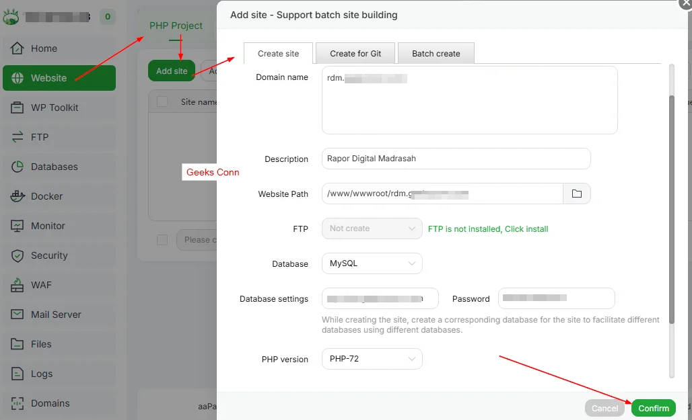Image resolution: width=692 pixels, height=420 pixels.
Task: Select the Docker icon in sidebar
Action: 17,196
